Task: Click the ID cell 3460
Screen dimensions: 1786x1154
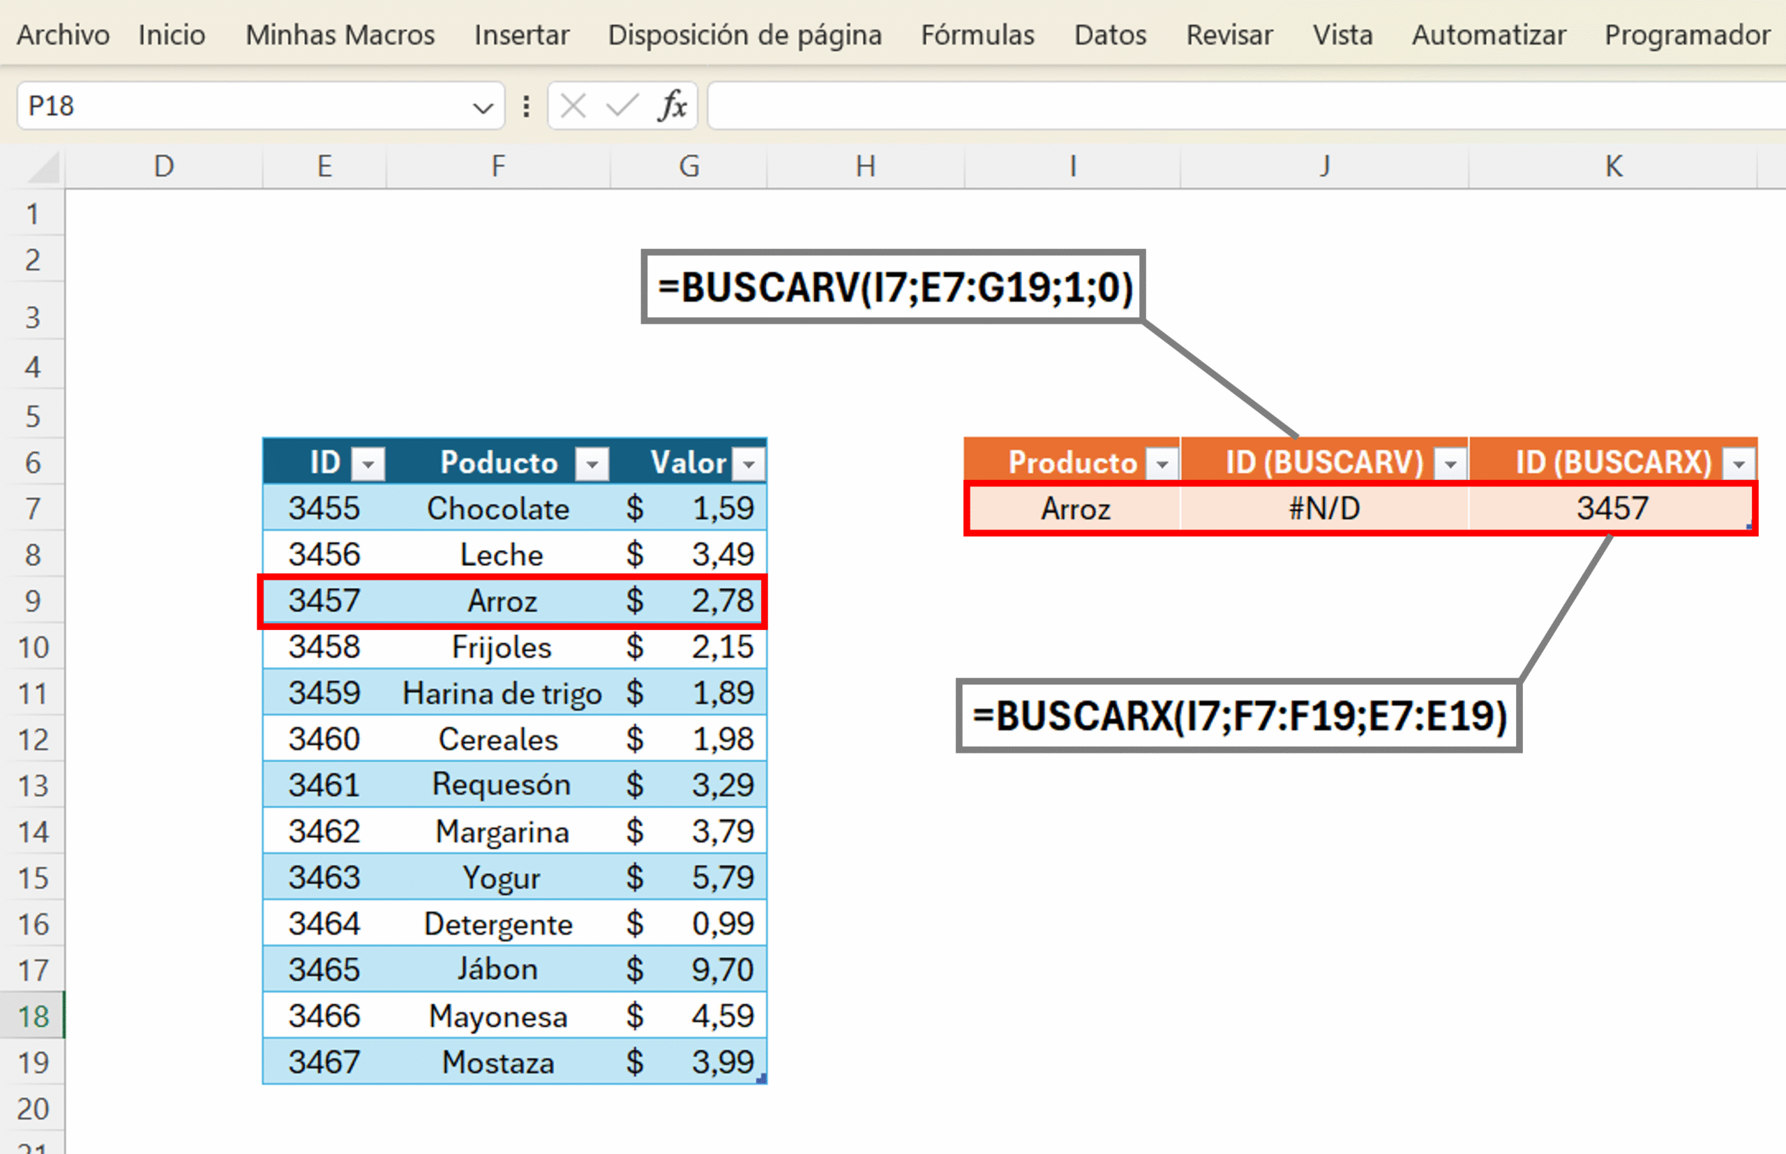Action: pos(324,740)
